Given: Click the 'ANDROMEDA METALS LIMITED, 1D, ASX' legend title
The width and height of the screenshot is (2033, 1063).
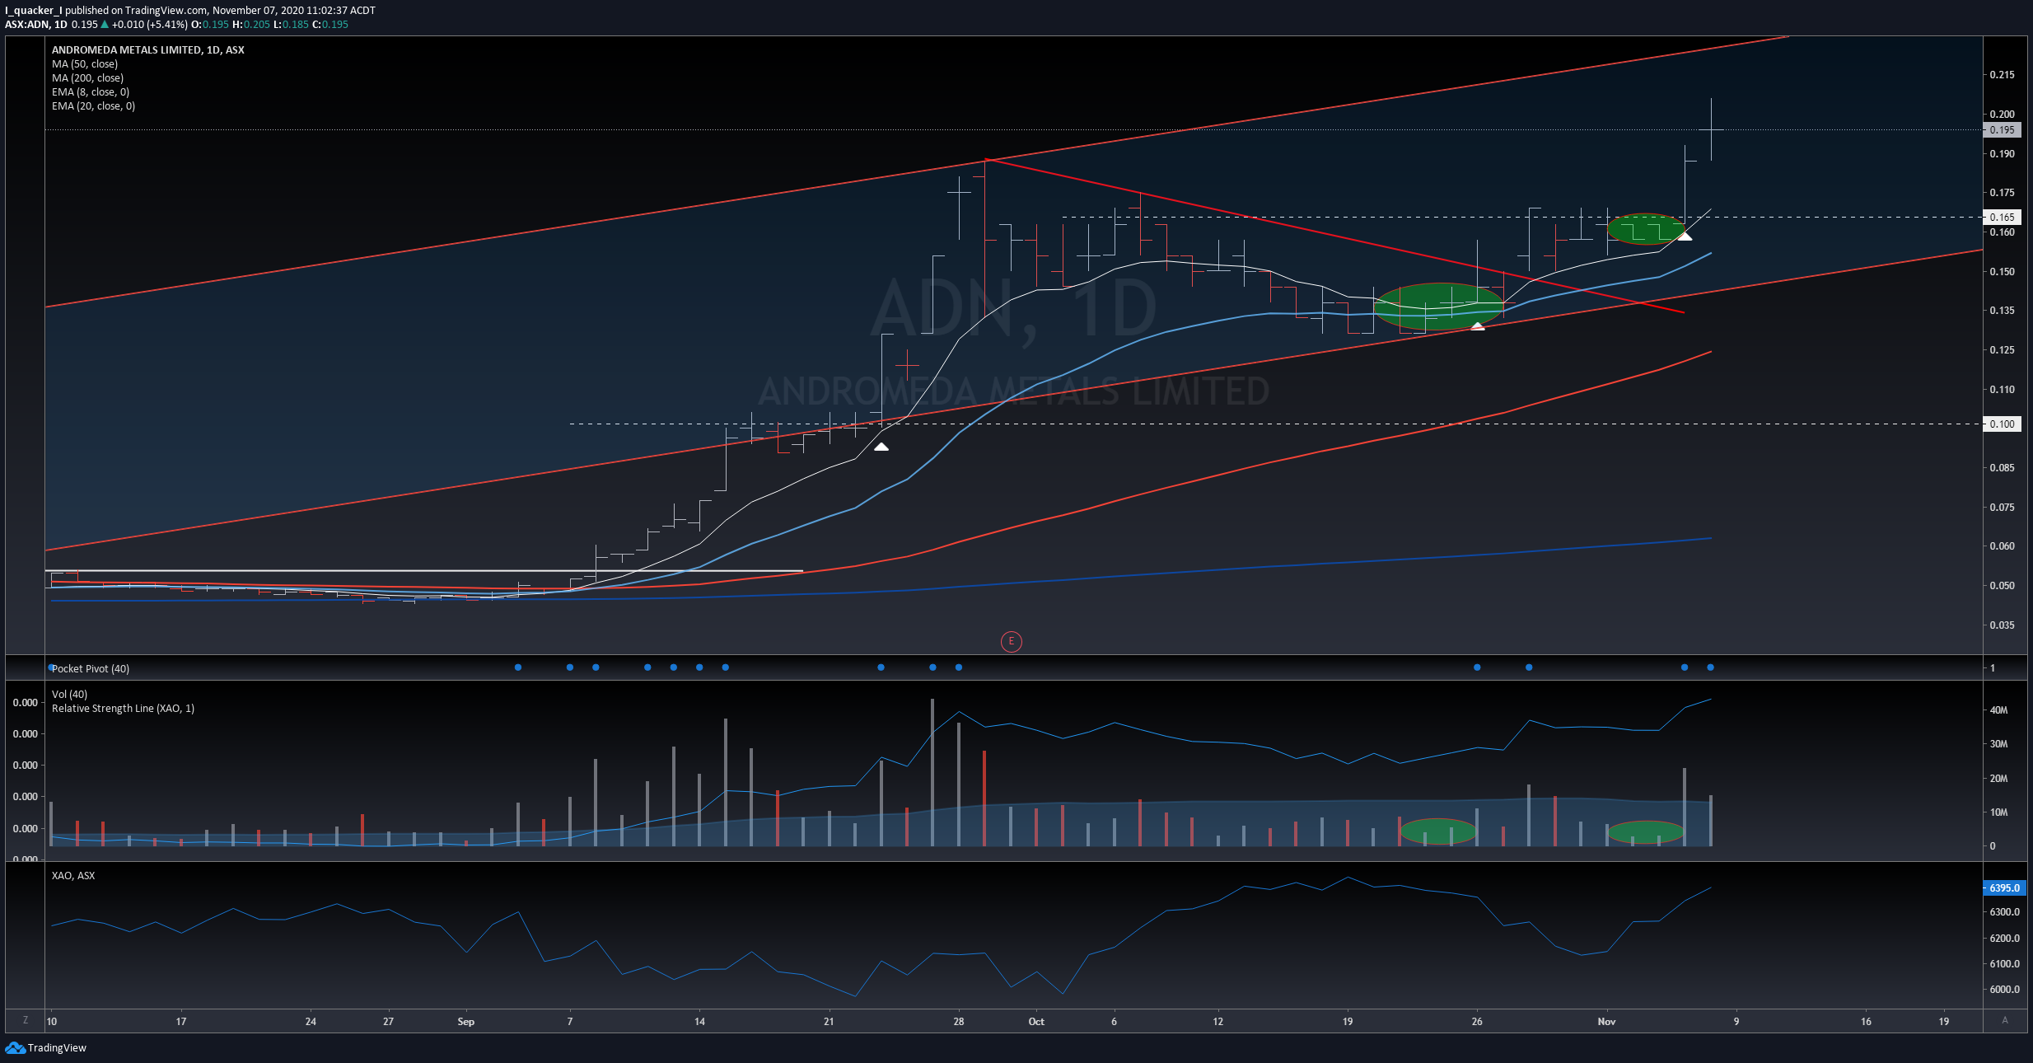Looking at the screenshot, I should tap(148, 50).
